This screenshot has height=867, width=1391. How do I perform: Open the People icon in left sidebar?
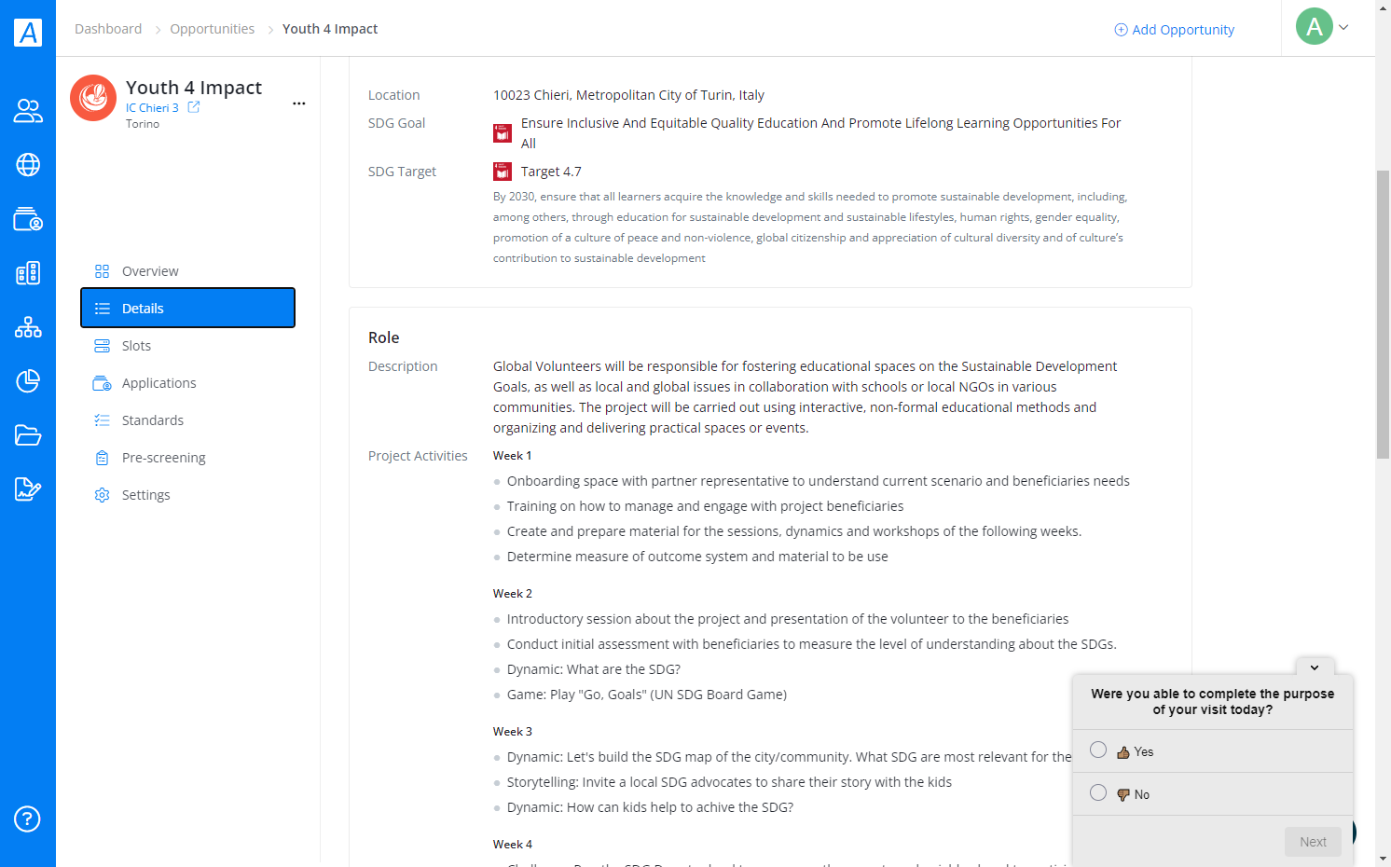tap(28, 111)
